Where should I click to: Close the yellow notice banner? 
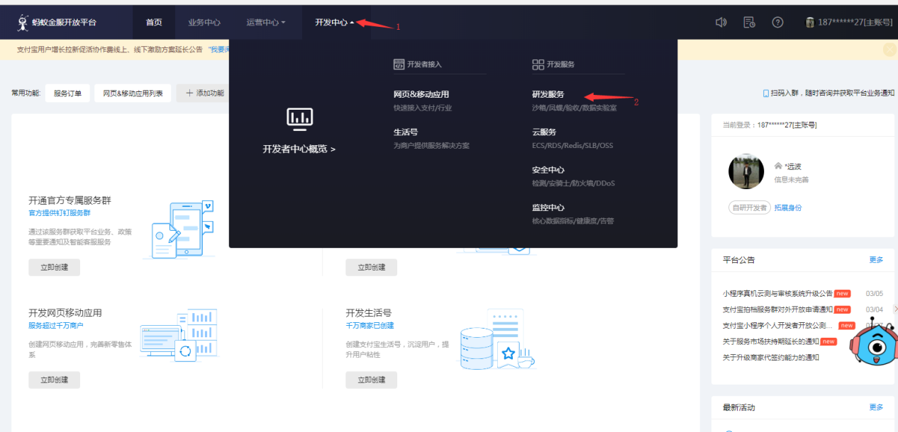pos(889,50)
